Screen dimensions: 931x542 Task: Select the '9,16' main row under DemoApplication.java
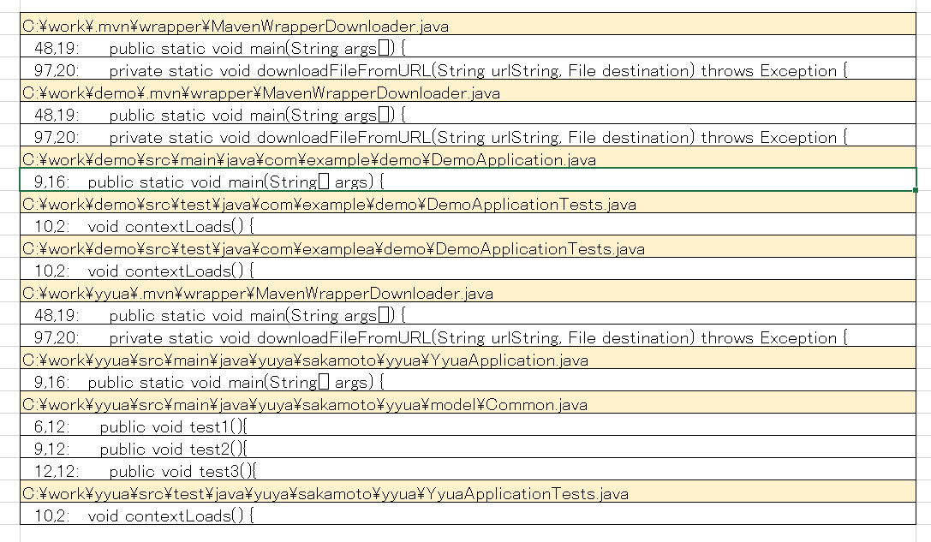(468, 180)
